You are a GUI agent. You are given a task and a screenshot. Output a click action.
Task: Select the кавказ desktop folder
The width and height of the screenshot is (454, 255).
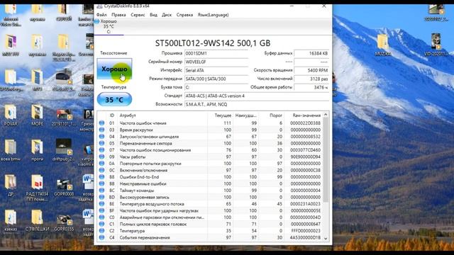pyautogui.click(x=11, y=220)
